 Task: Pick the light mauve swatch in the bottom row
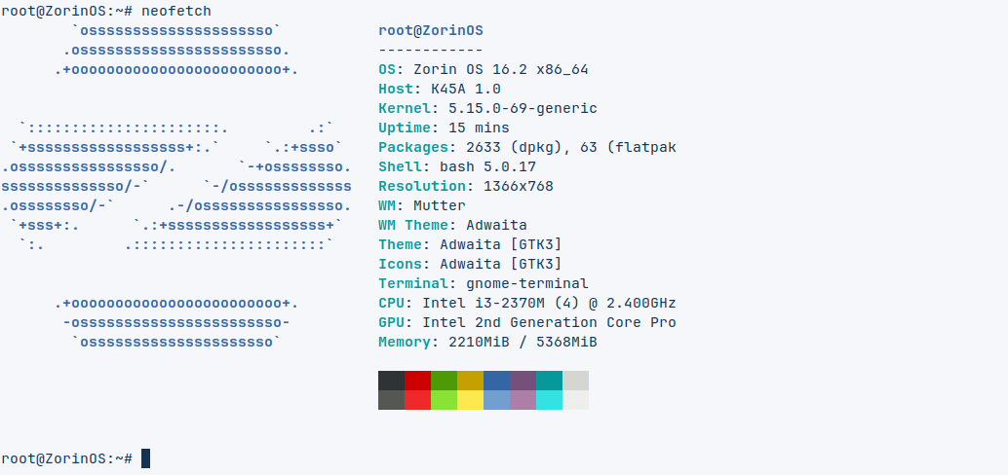coord(523,400)
